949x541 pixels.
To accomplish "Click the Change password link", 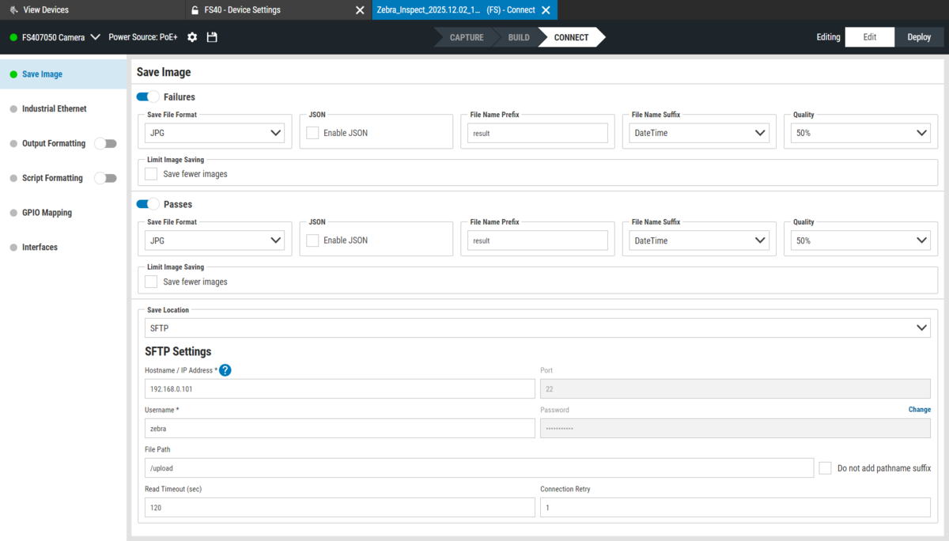I will (x=919, y=410).
